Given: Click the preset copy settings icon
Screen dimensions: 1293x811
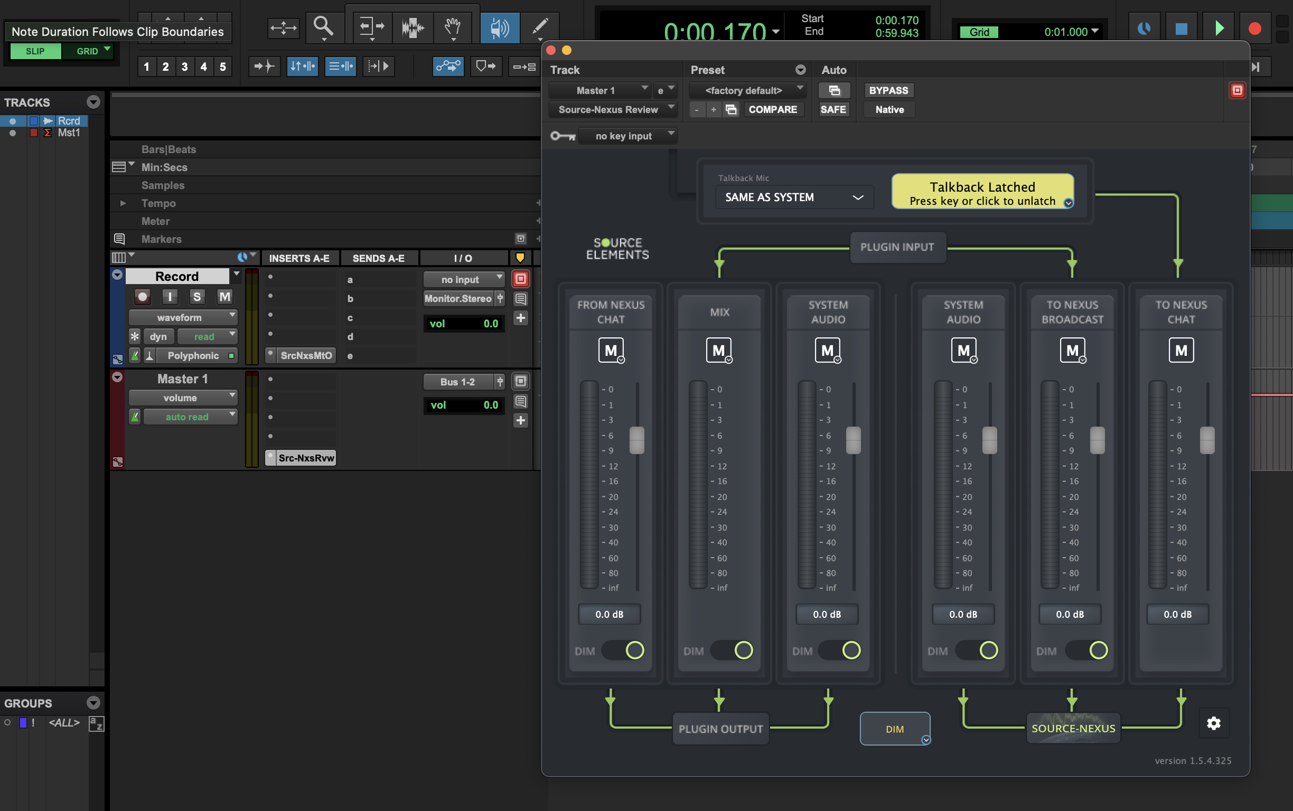Looking at the screenshot, I should 730,109.
